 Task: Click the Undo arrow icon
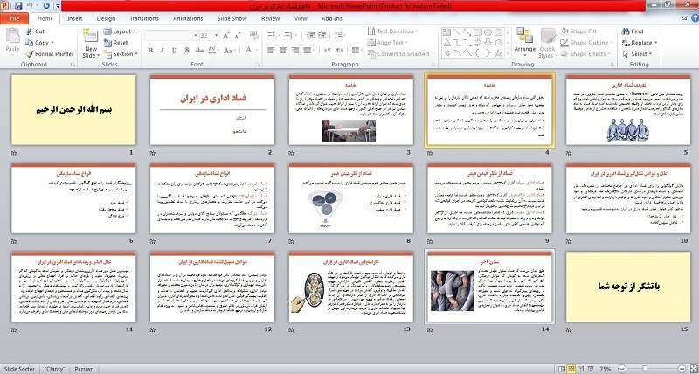click(x=30, y=4)
